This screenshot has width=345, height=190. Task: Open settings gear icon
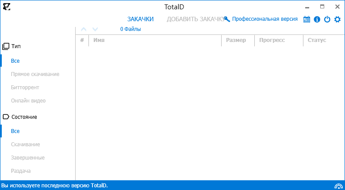(x=337, y=19)
